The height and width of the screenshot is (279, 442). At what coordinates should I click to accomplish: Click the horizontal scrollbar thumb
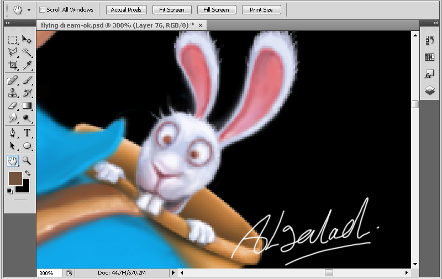[329, 272]
